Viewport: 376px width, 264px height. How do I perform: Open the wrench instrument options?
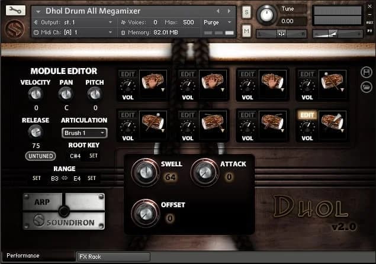(16, 10)
